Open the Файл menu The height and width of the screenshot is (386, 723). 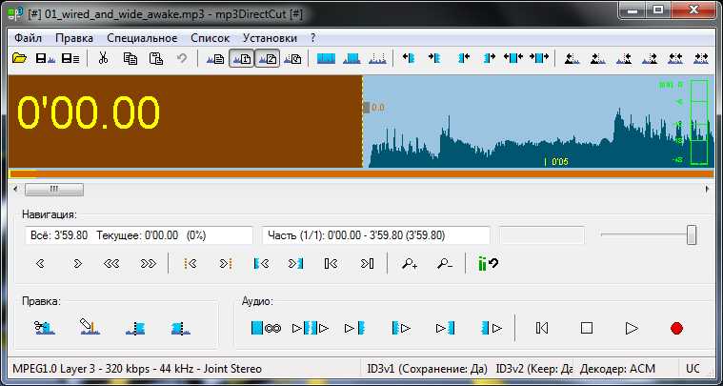click(x=29, y=38)
